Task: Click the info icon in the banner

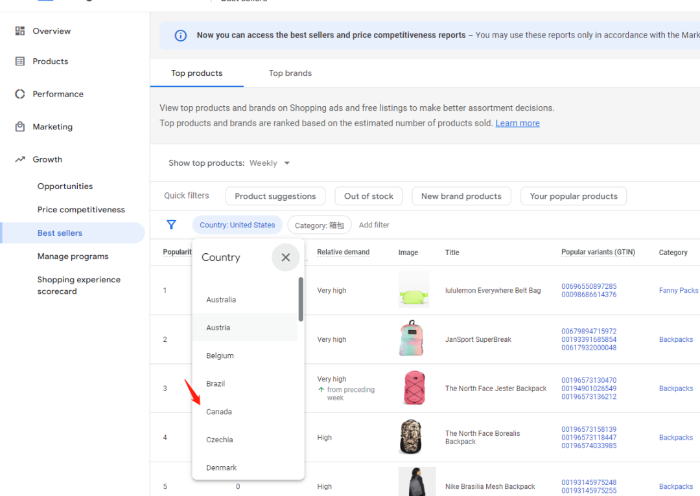Action: point(181,36)
